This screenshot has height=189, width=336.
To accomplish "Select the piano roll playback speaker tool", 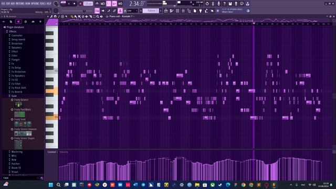I will coord(101,16).
